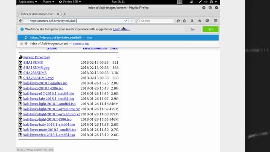Click the 2018-01-26 15:19 modified date
The image size is (270, 152).
[94, 135]
